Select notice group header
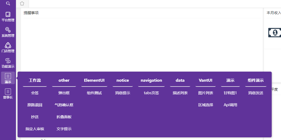Screen dimensions: 281x140 point(123,80)
